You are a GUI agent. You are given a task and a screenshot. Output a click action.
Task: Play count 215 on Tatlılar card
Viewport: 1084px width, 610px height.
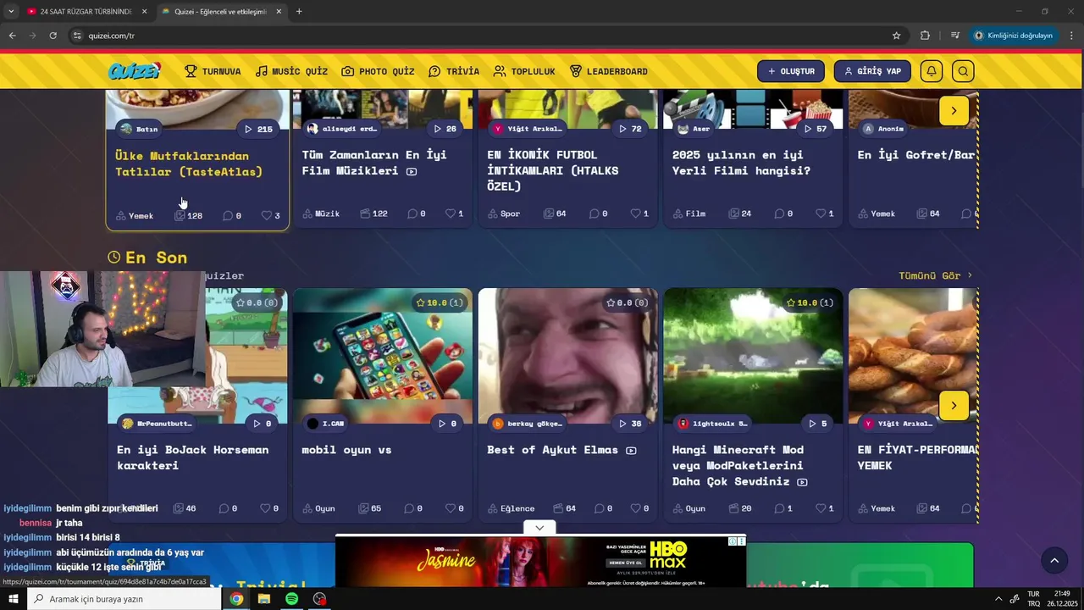[258, 129]
